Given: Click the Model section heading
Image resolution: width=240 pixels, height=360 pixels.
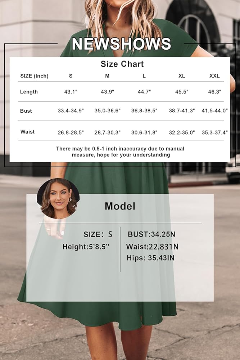Looking at the screenshot, I should click(120, 206).
